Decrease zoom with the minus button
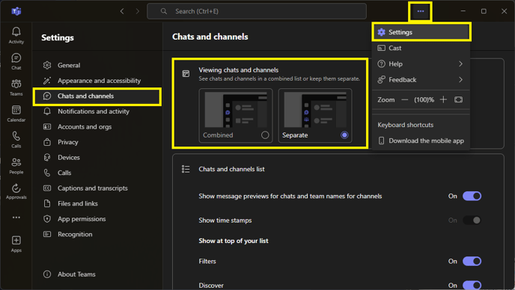 (405, 99)
